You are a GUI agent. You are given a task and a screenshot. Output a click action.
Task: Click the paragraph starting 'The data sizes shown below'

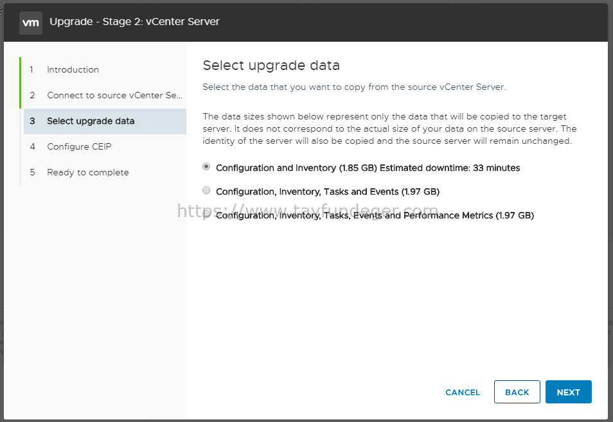(x=390, y=128)
